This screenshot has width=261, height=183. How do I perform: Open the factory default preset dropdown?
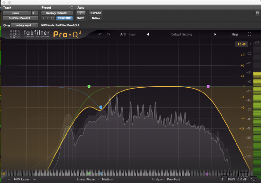[57, 13]
